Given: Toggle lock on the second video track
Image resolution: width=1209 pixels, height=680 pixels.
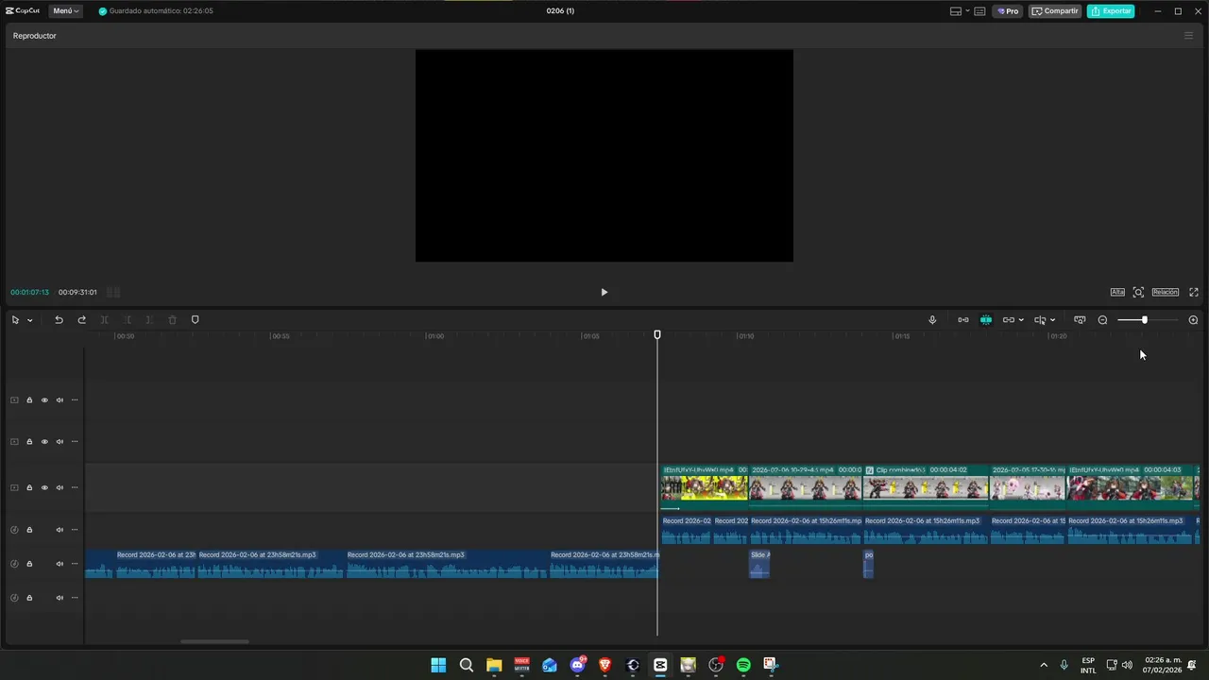Looking at the screenshot, I should 29,442.
